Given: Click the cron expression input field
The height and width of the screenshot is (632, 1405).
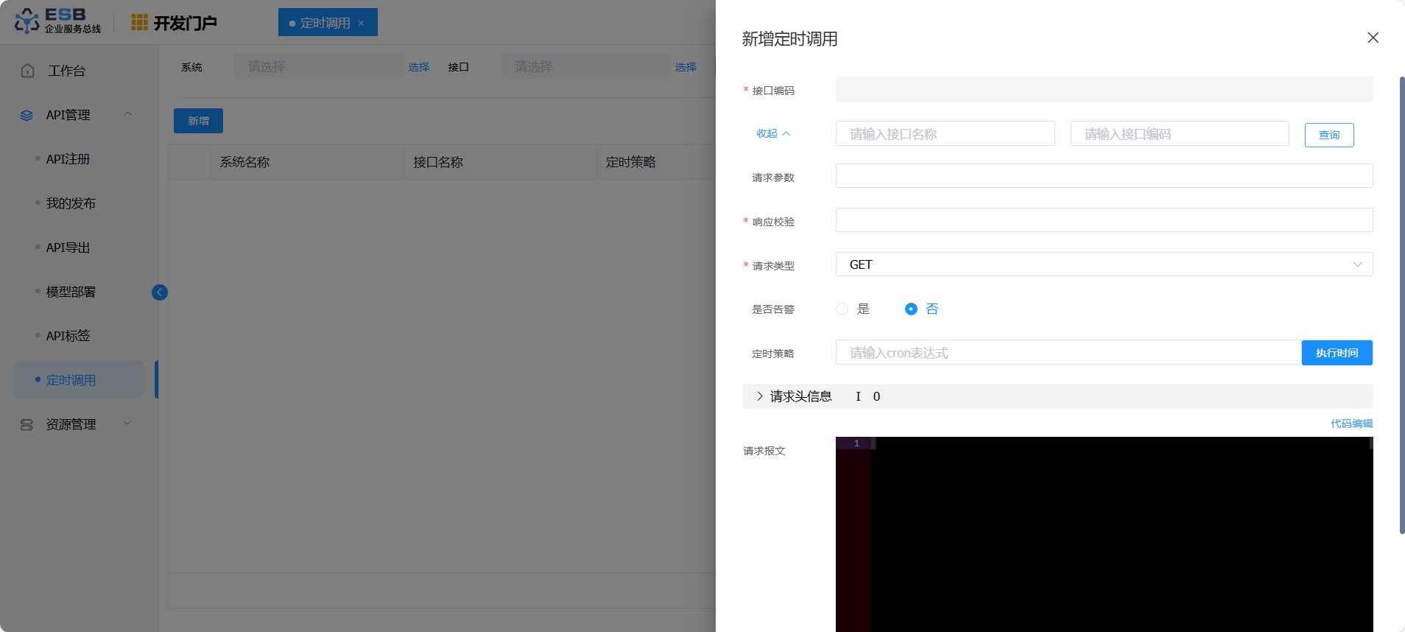Looking at the screenshot, I should (1068, 353).
